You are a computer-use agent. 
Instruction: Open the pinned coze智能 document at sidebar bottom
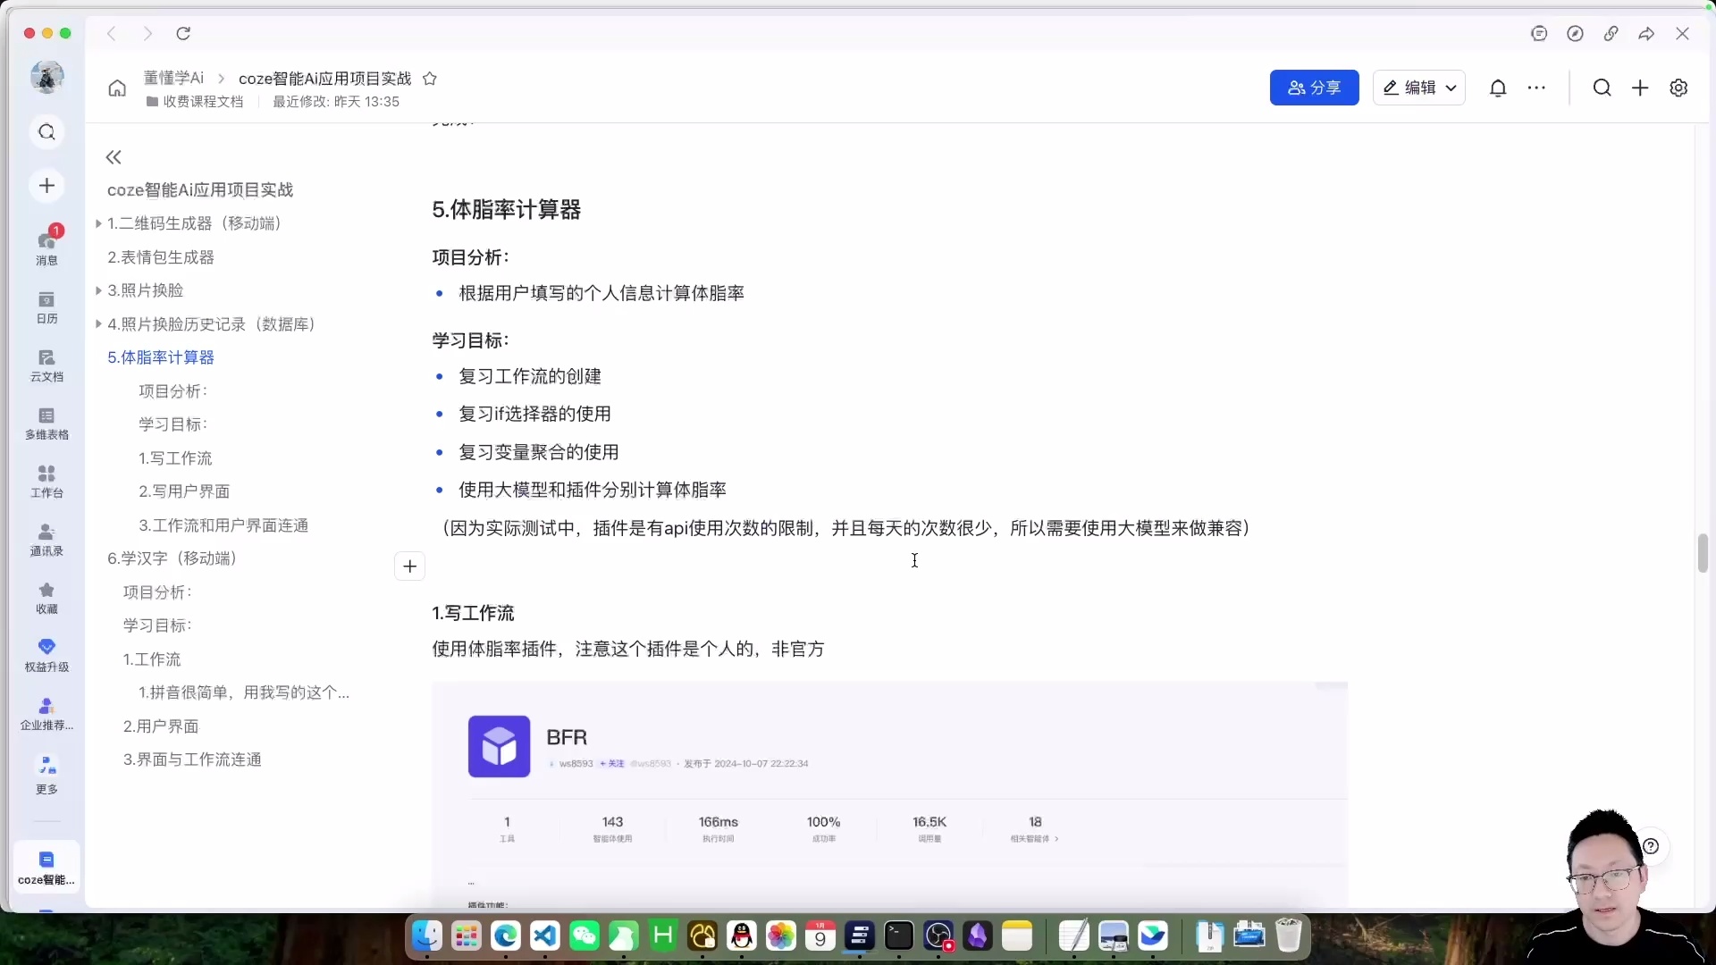coord(46,865)
